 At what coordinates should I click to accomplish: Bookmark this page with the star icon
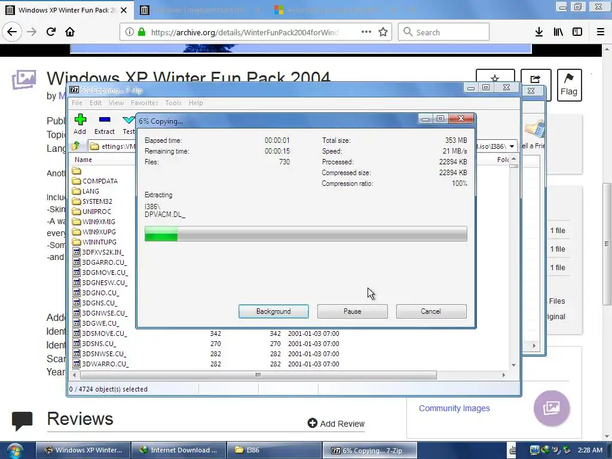383,32
